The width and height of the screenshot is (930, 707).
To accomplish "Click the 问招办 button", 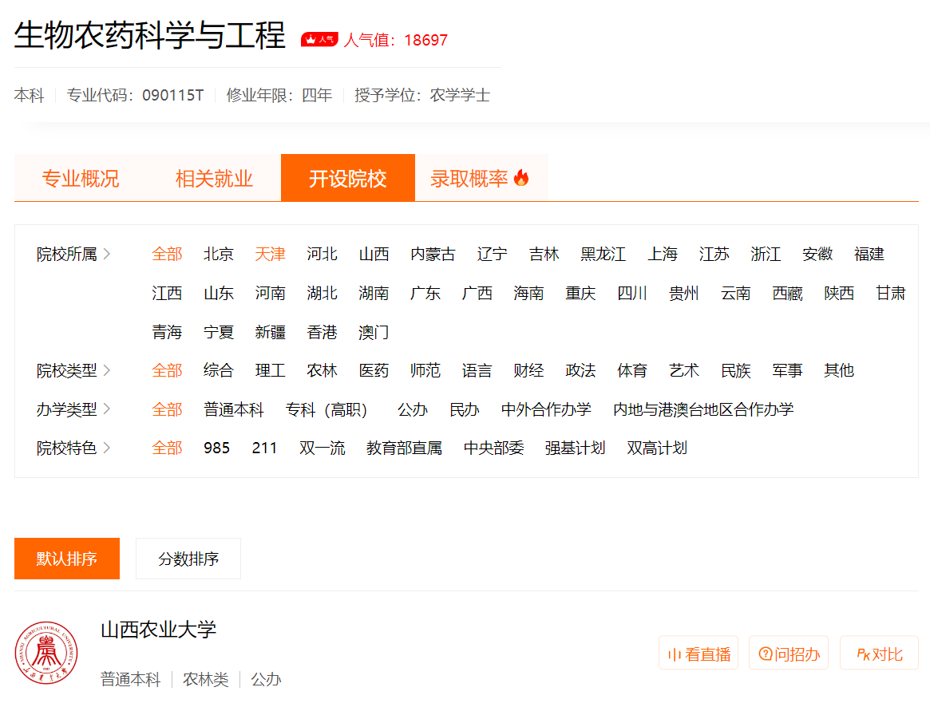I will (789, 653).
